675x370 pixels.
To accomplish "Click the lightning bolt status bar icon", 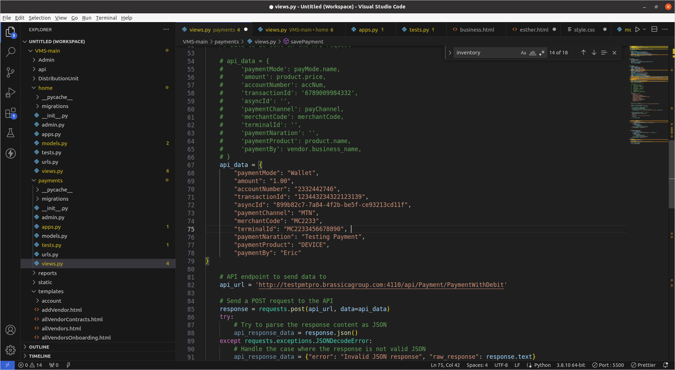I will coord(68,365).
